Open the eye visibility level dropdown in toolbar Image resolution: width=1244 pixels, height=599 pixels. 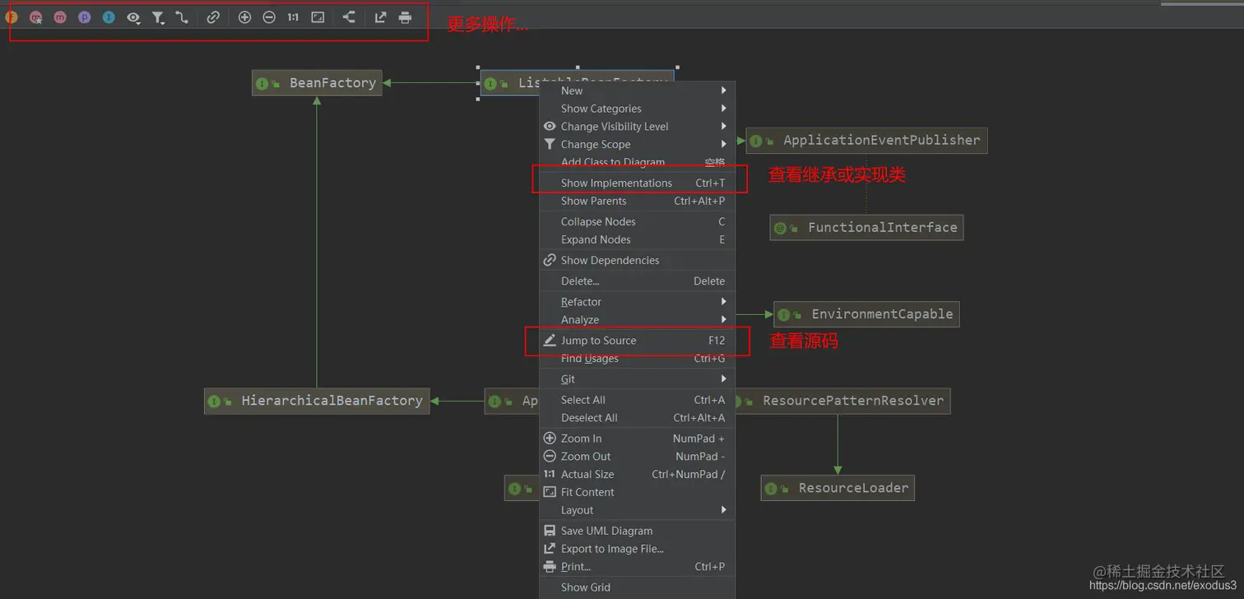133,17
